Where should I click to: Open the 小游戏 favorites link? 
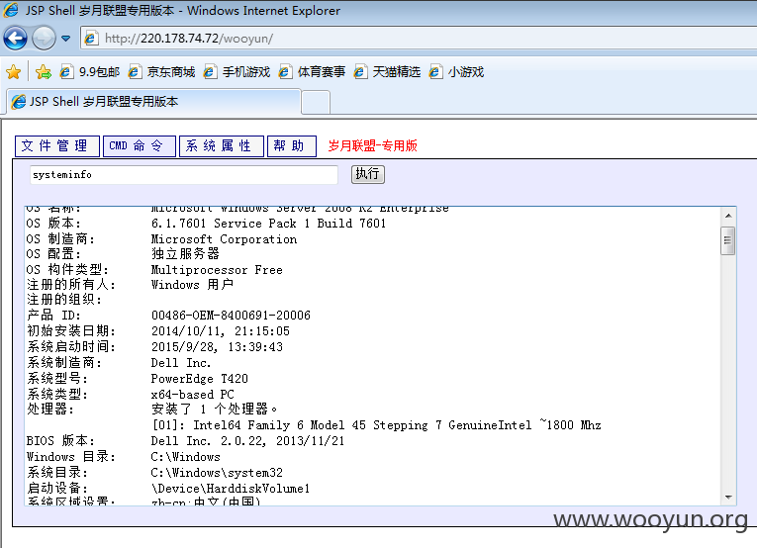coord(456,72)
